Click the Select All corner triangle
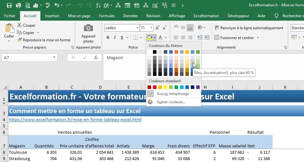 [5, 87]
